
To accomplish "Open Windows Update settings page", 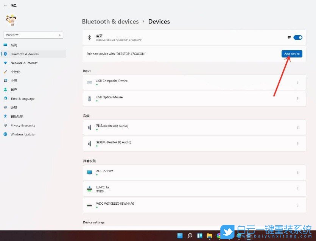I will pos(22,134).
